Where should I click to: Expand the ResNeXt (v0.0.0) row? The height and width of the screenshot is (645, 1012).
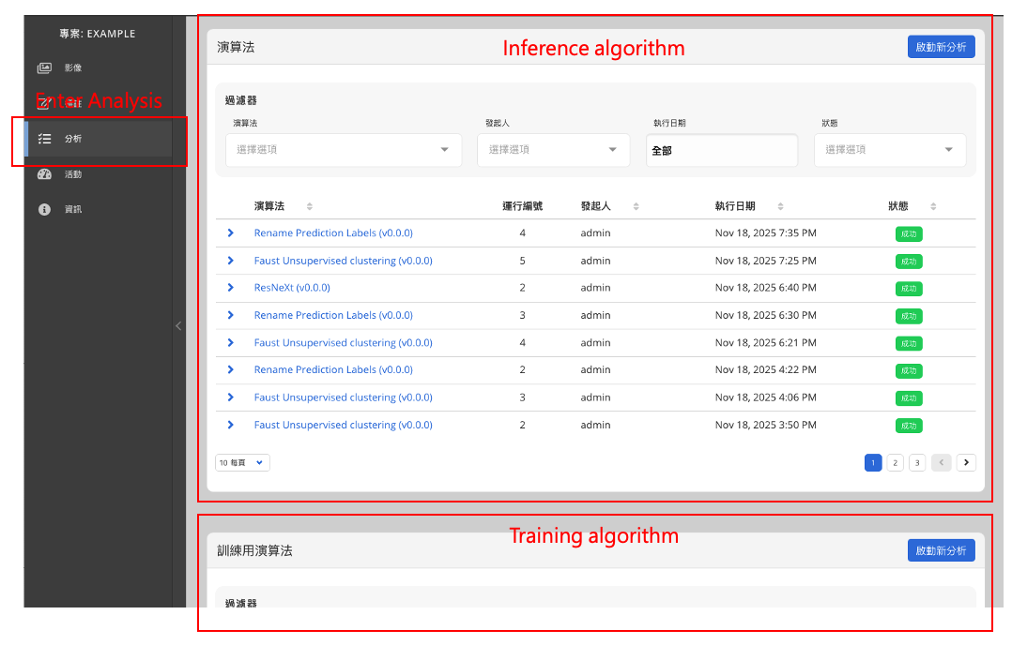pyautogui.click(x=231, y=288)
